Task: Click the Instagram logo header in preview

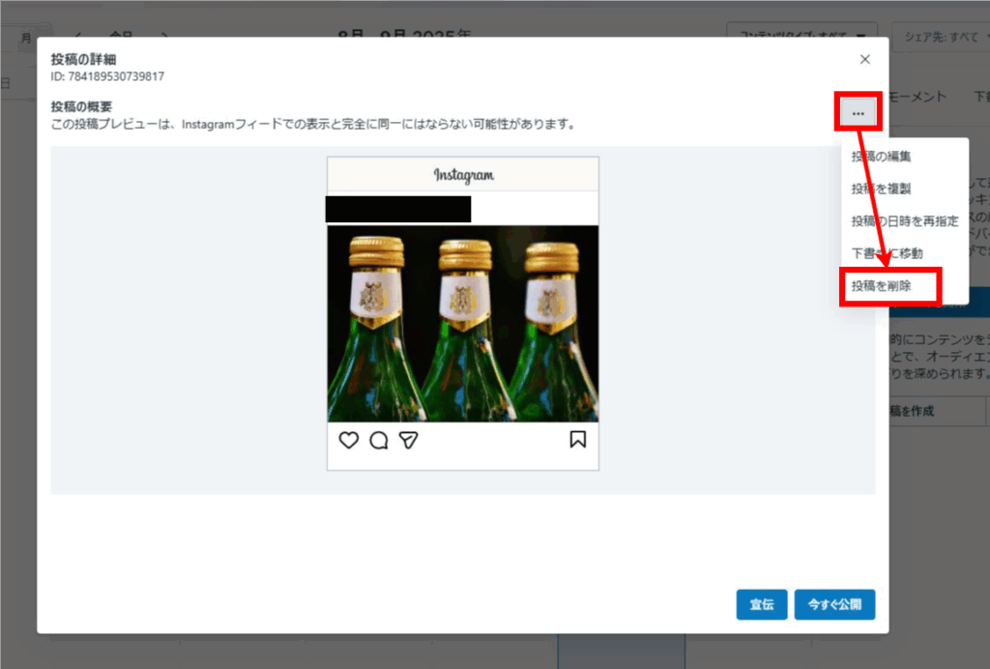Action: tap(463, 175)
